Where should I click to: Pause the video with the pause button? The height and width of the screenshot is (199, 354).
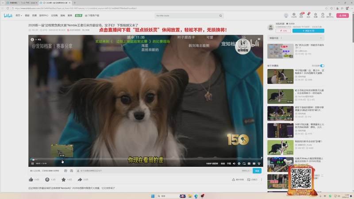32,163
